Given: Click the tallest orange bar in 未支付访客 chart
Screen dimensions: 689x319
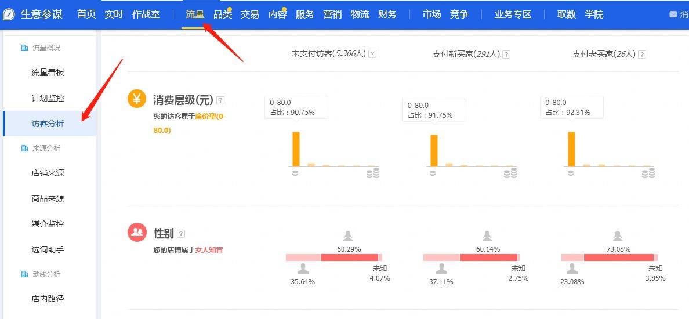Looking at the screenshot, I should click(x=296, y=149).
